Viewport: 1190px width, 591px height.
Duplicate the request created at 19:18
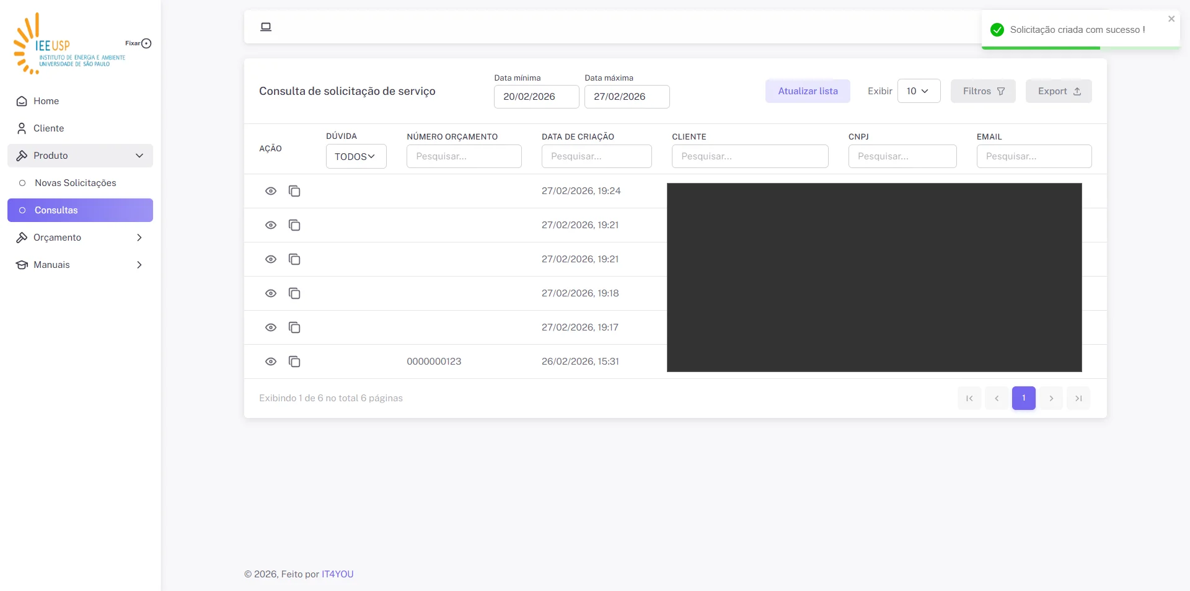pos(294,293)
